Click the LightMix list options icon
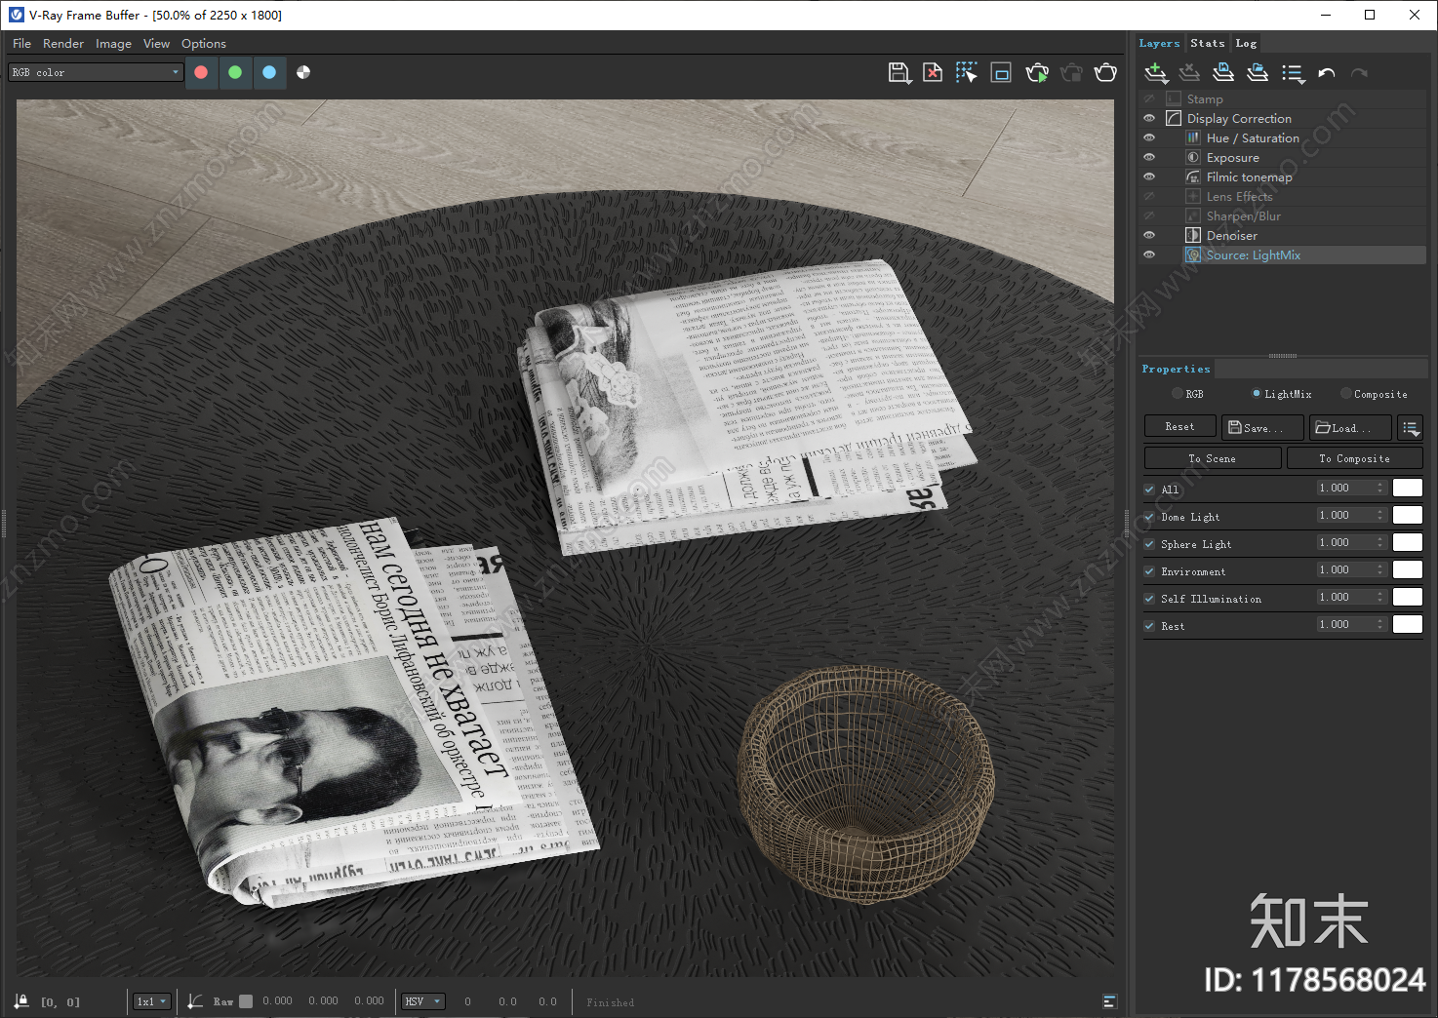Image resolution: width=1438 pixels, height=1018 pixels. 1411,427
